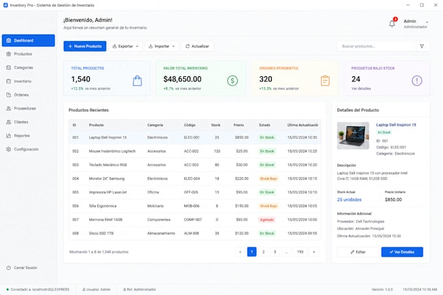Click Versión 1.0.0 in the status bar
Viewport: 443px width, 295px height.
click(x=382, y=289)
